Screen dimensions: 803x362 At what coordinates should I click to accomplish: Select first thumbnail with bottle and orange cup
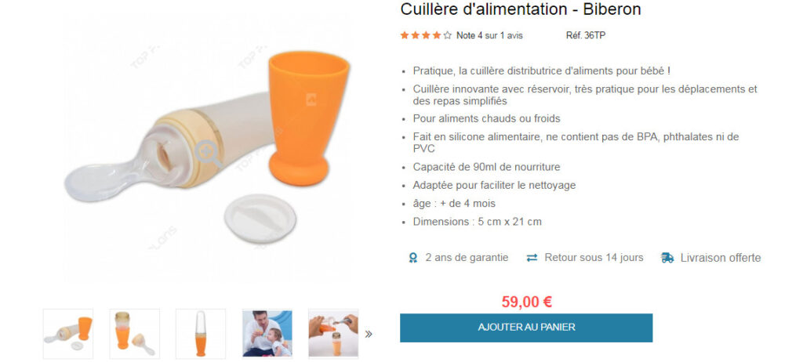coord(68,334)
